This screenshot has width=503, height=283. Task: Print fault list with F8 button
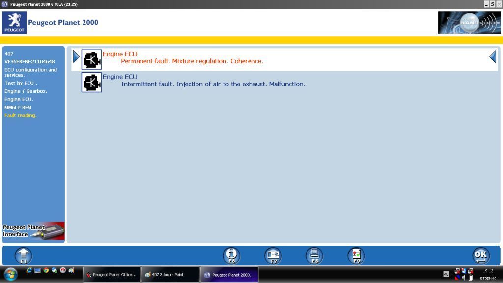click(x=315, y=255)
